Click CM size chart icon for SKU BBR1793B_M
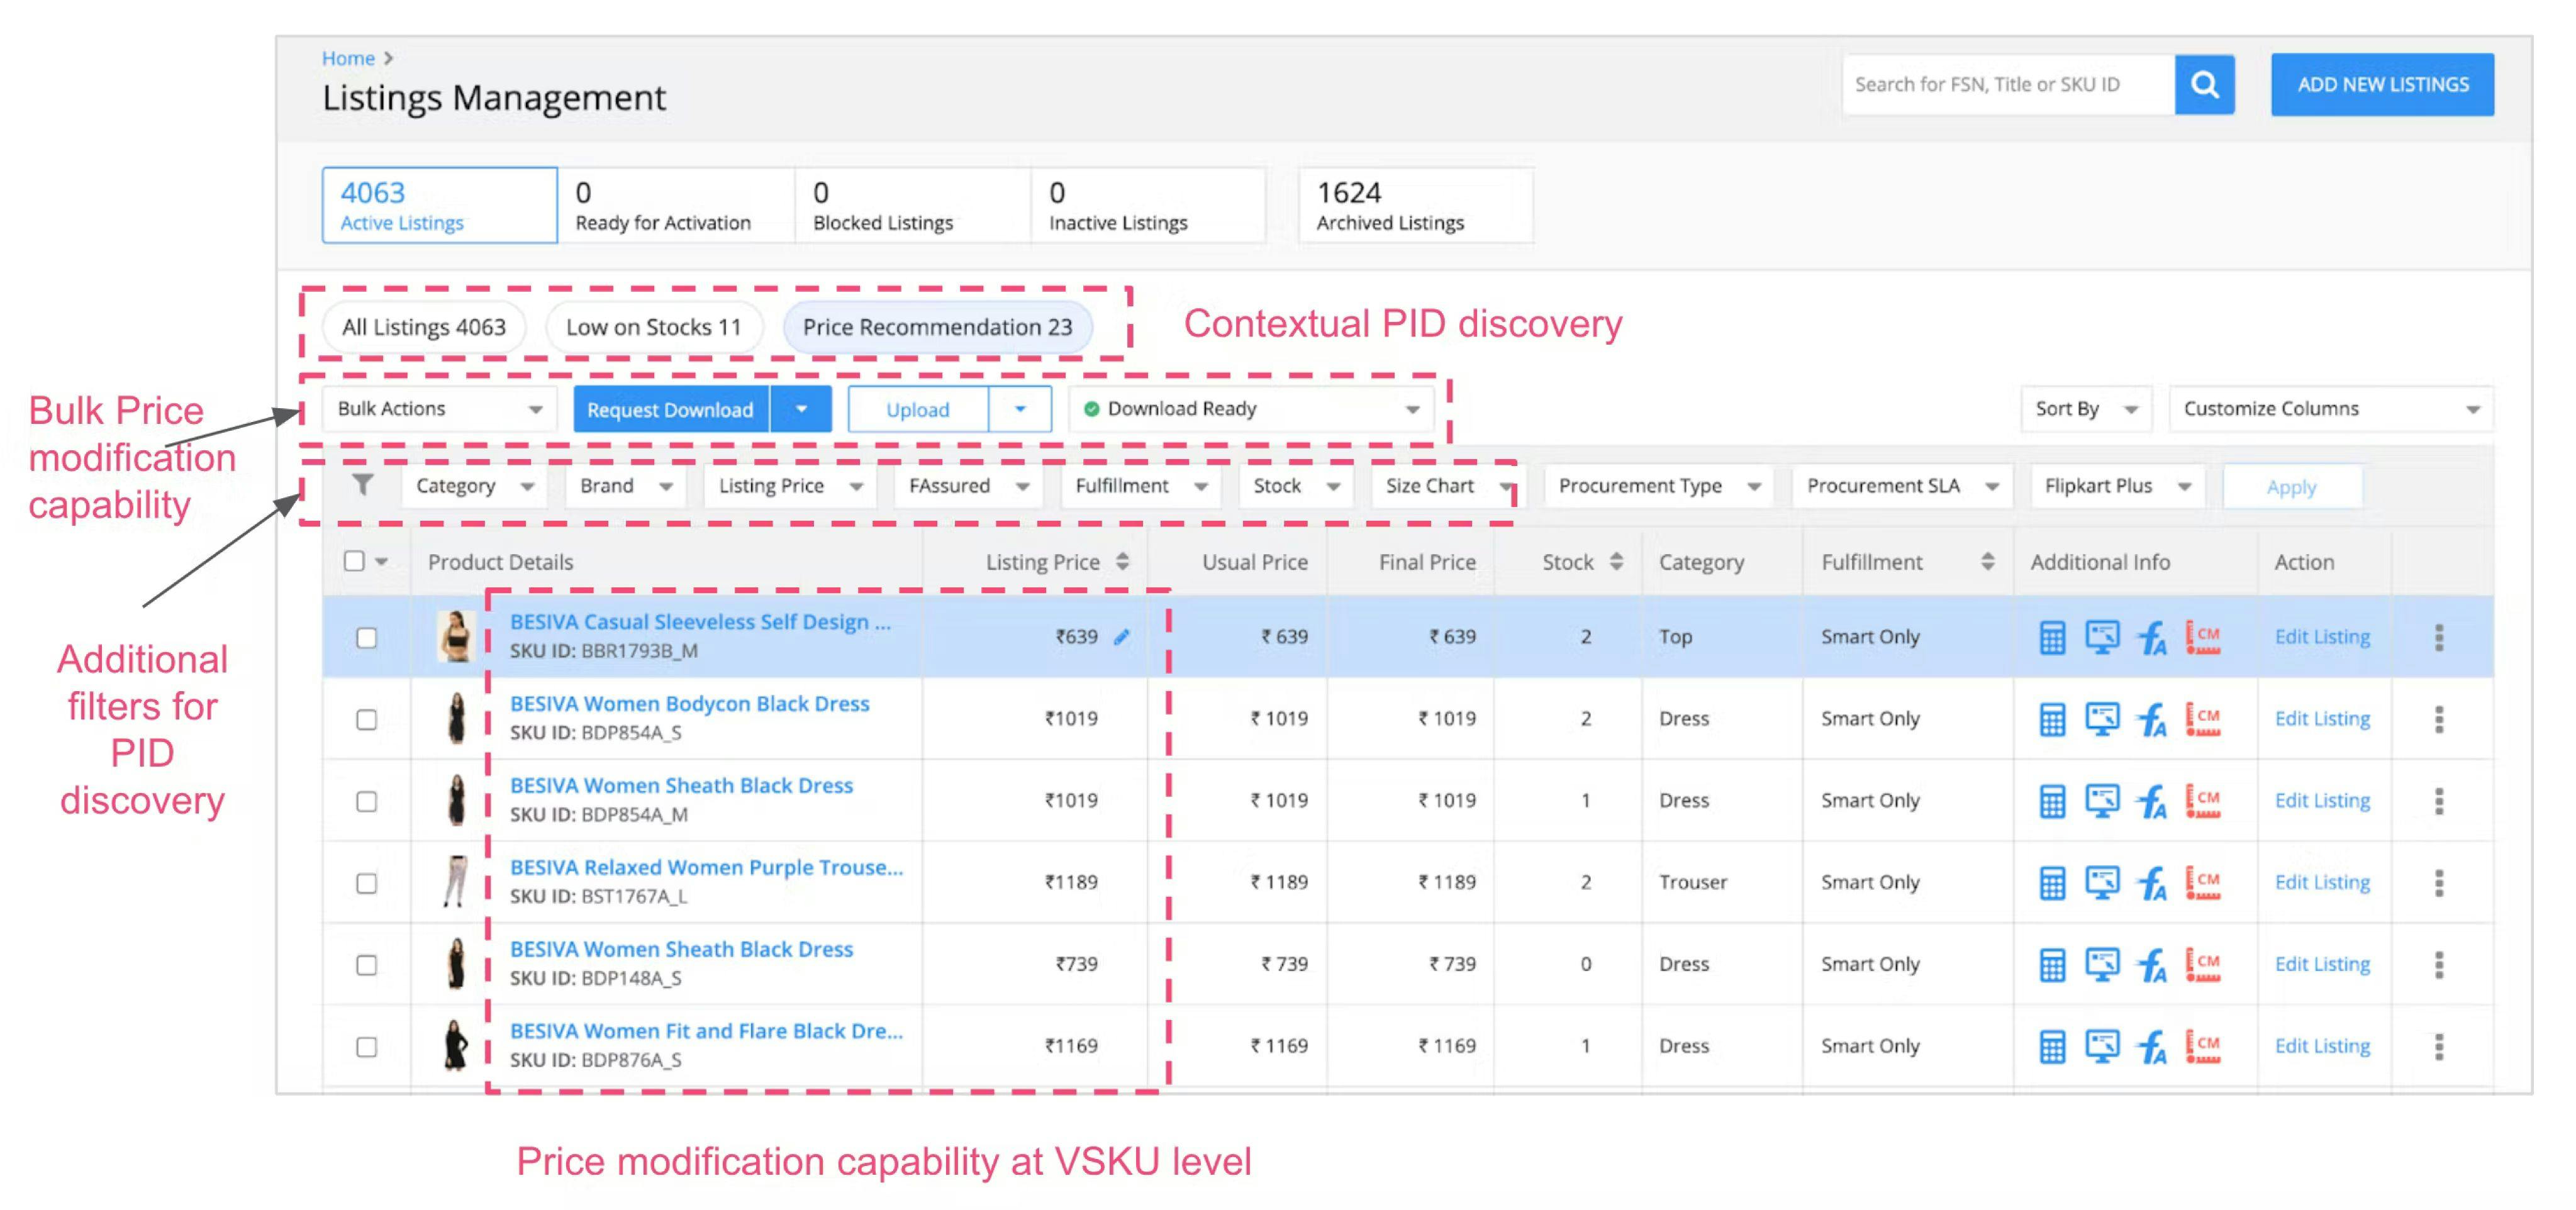 tap(2203, 637)
